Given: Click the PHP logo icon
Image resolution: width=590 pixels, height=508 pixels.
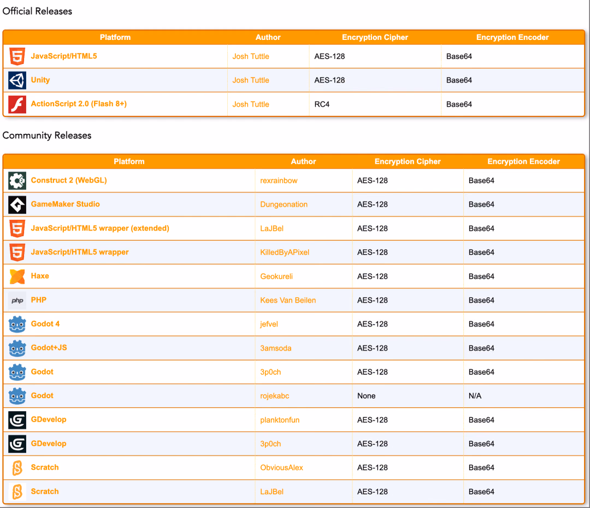Looking at the screenshot, I should click(x=17, y=300).
